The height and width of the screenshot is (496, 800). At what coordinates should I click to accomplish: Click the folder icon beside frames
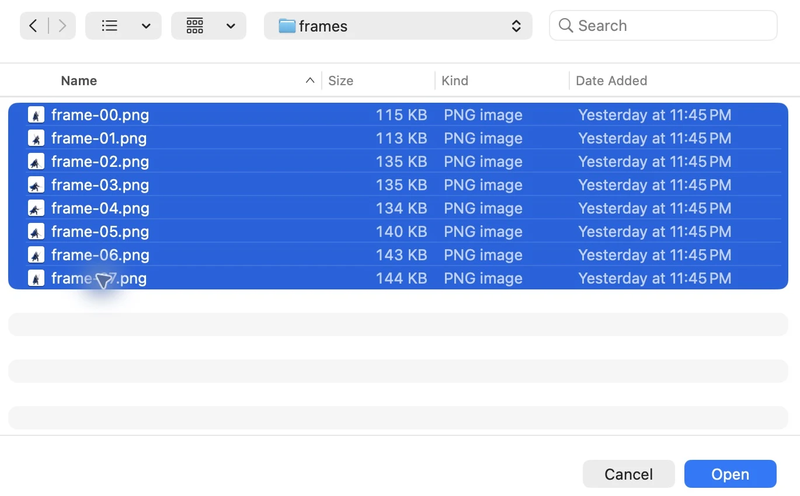[287, 26]
